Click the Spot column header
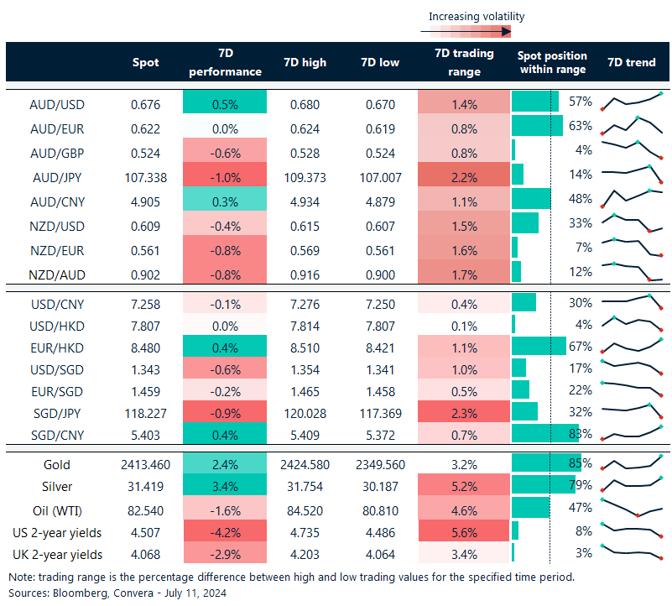 coord(145,63)
